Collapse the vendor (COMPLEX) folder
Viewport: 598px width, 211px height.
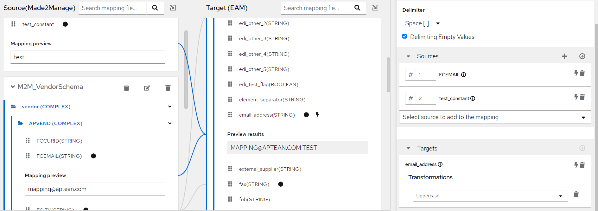pos(170,107)
